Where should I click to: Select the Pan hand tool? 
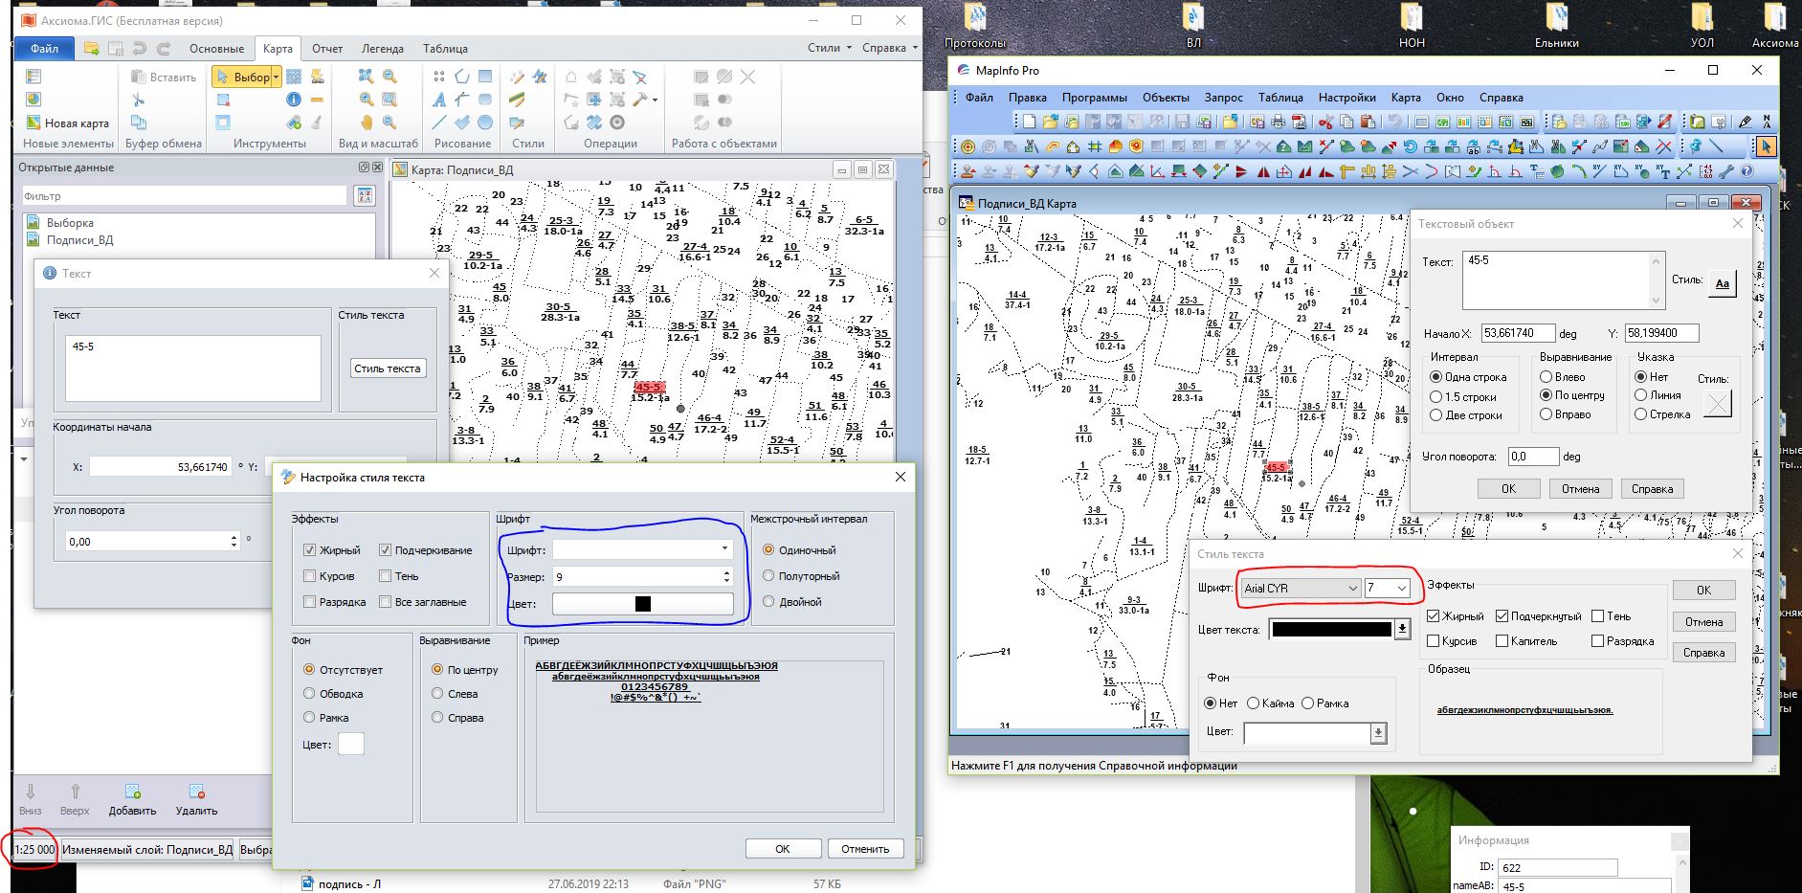[367, 123]
